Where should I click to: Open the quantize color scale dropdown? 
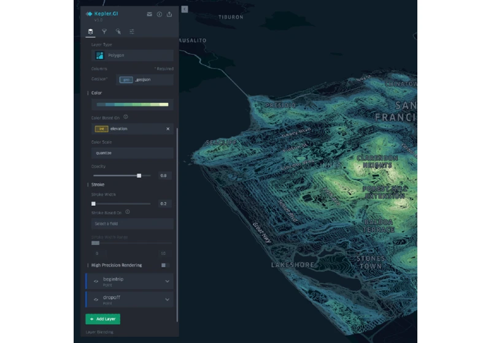133,153
